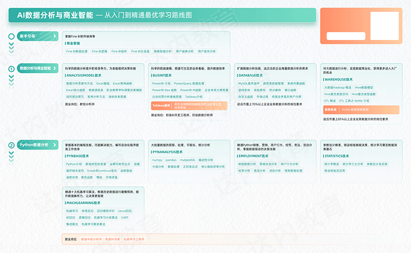Screen dimensions: 411x253
Task: Click the PYNBASE技术 heading
Action: 77,156
